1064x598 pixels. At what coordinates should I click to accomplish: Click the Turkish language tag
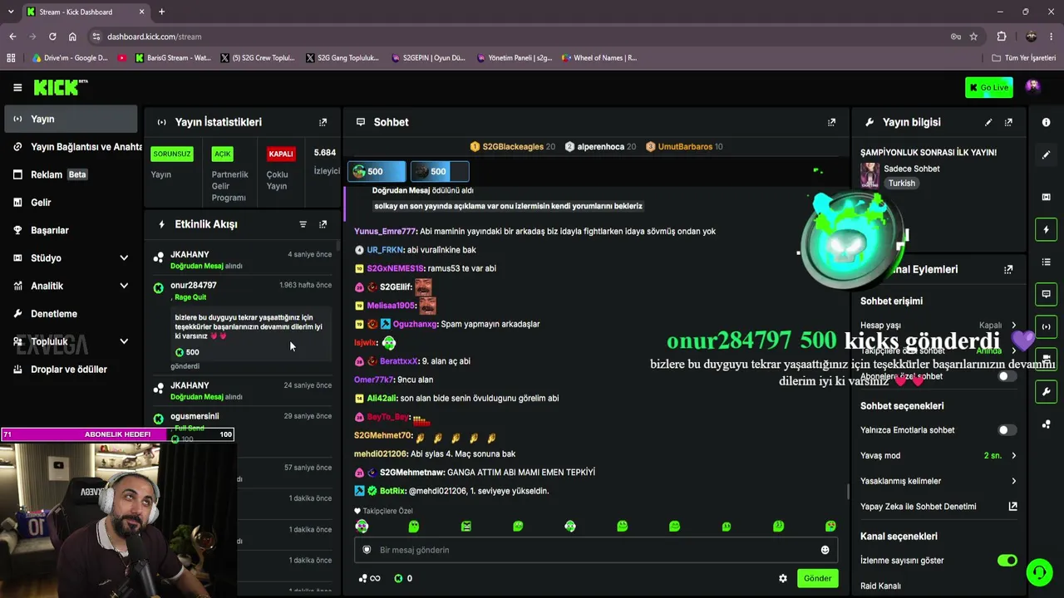pyautogui.click(x=901, y=184)
